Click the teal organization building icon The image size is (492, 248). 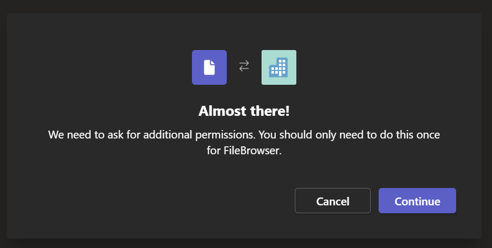[x=278, y=67]
